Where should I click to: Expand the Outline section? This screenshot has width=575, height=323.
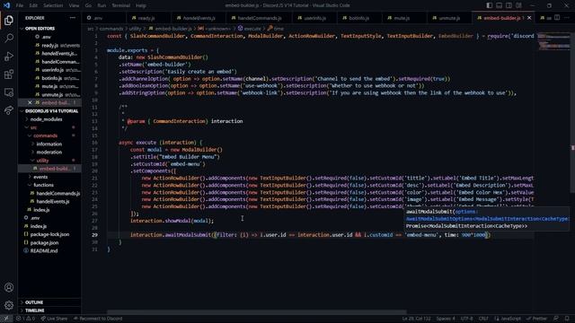tap(34, 302)
